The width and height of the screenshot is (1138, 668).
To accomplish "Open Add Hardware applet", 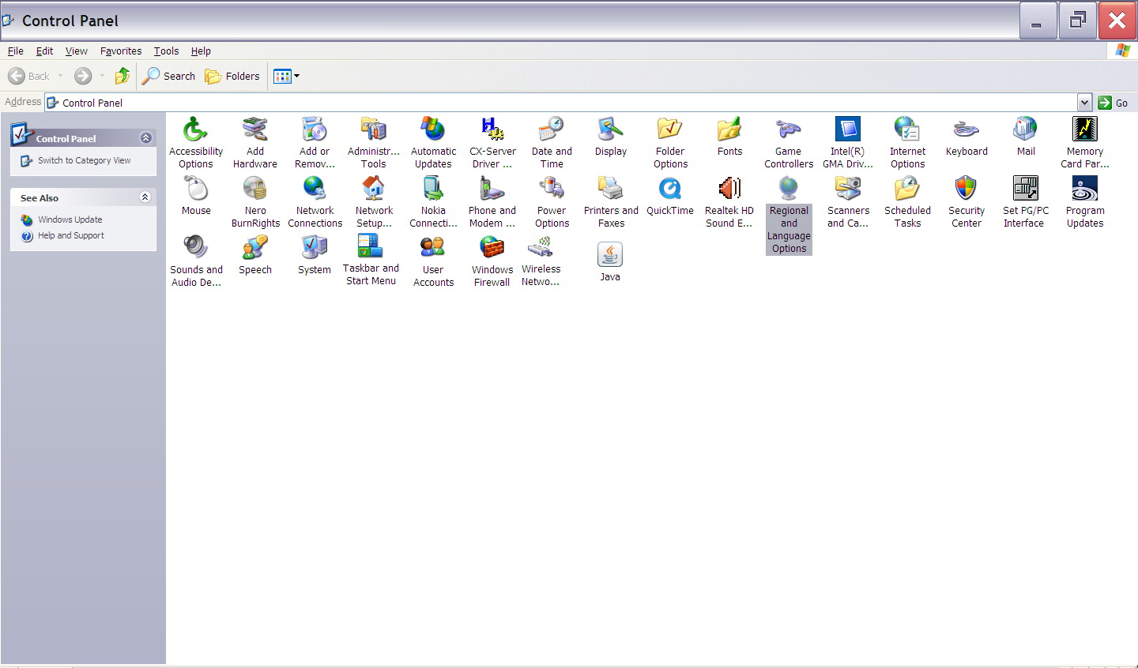I will 254,130.
